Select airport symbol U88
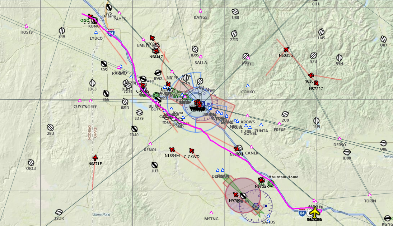 tap(235, 11)
